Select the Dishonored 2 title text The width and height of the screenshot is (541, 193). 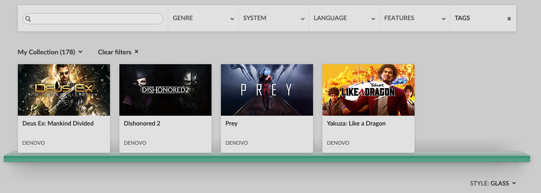[x=142, y=123]
